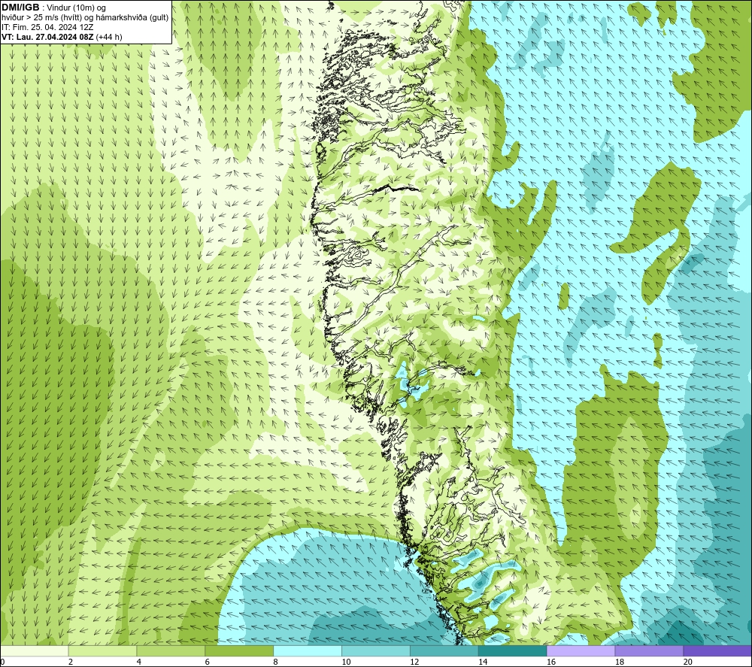Click the 4–6 m/s green legend swatch
This screenshot has width=752, height=667.
pos(171,650)
